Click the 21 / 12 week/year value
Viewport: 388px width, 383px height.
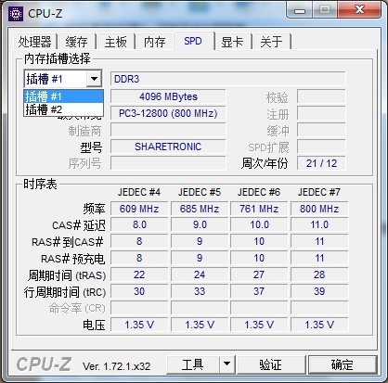(321, 163)
